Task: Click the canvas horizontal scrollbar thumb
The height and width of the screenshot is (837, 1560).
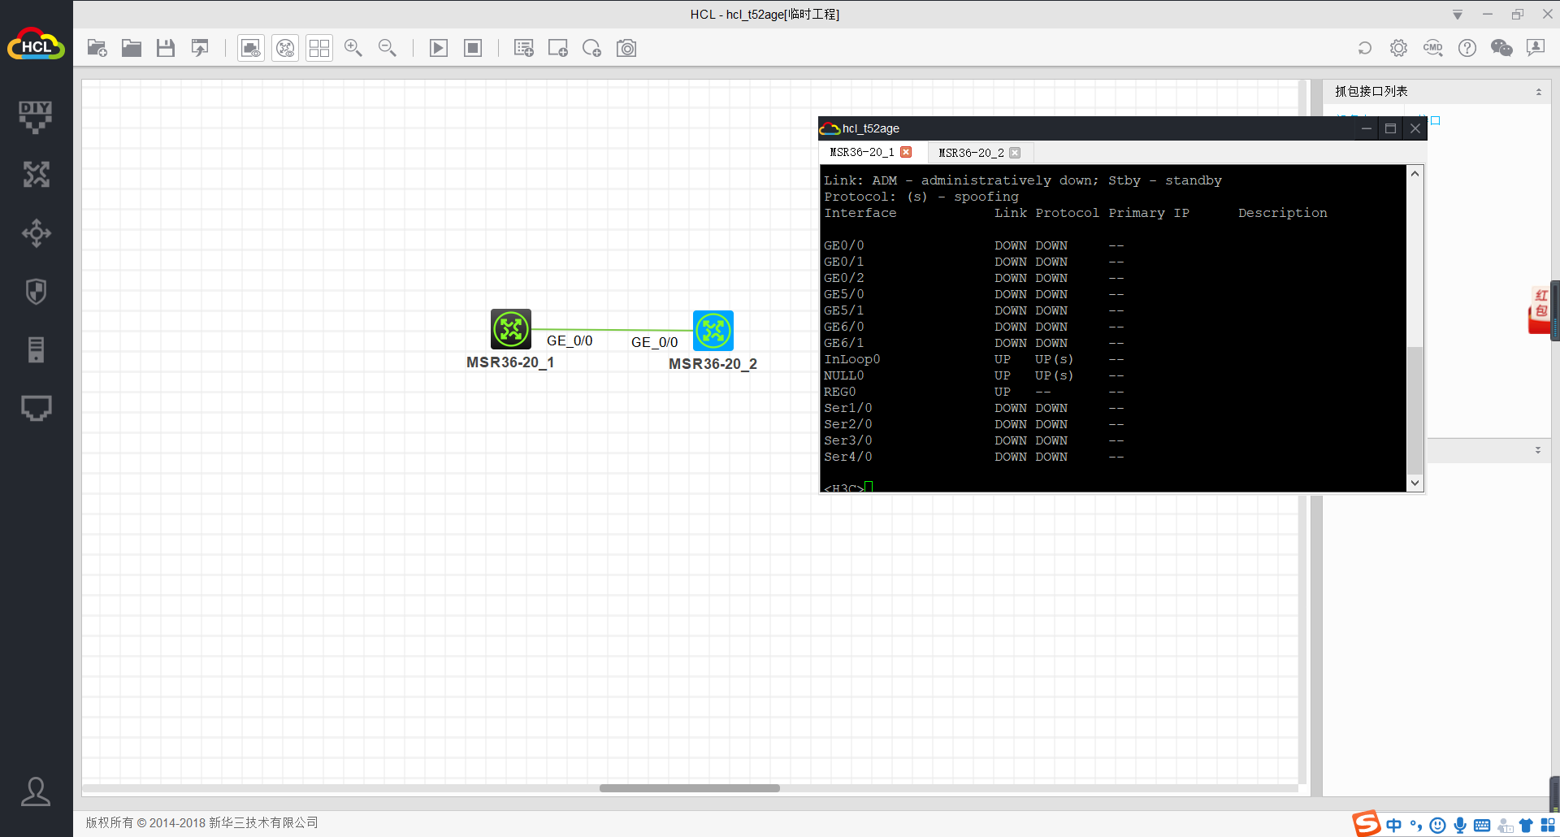Action: pos(689,788)
